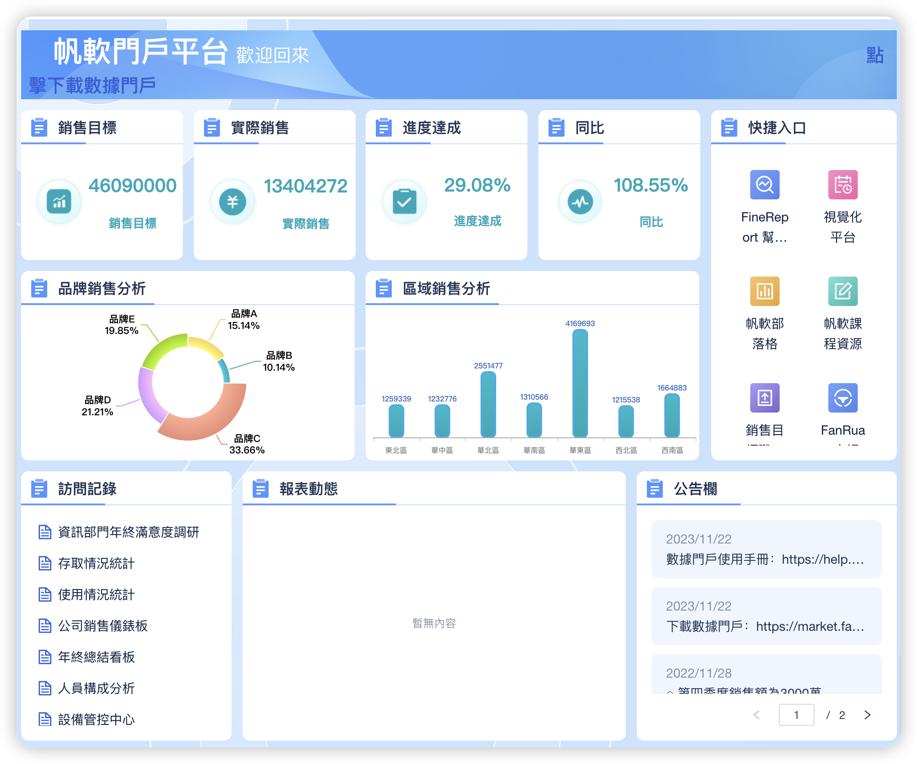Open the 數據門戶使用手冊 announcement link
Viewport: 917px width, 764px height.
click(x=765, y=560)
